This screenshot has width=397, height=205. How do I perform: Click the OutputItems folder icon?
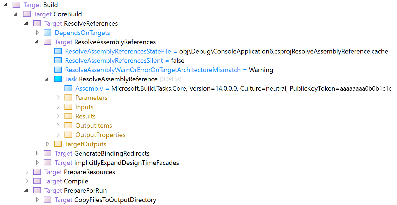click(x=68, y=125)
